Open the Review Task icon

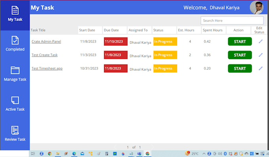tap(15, 130)
